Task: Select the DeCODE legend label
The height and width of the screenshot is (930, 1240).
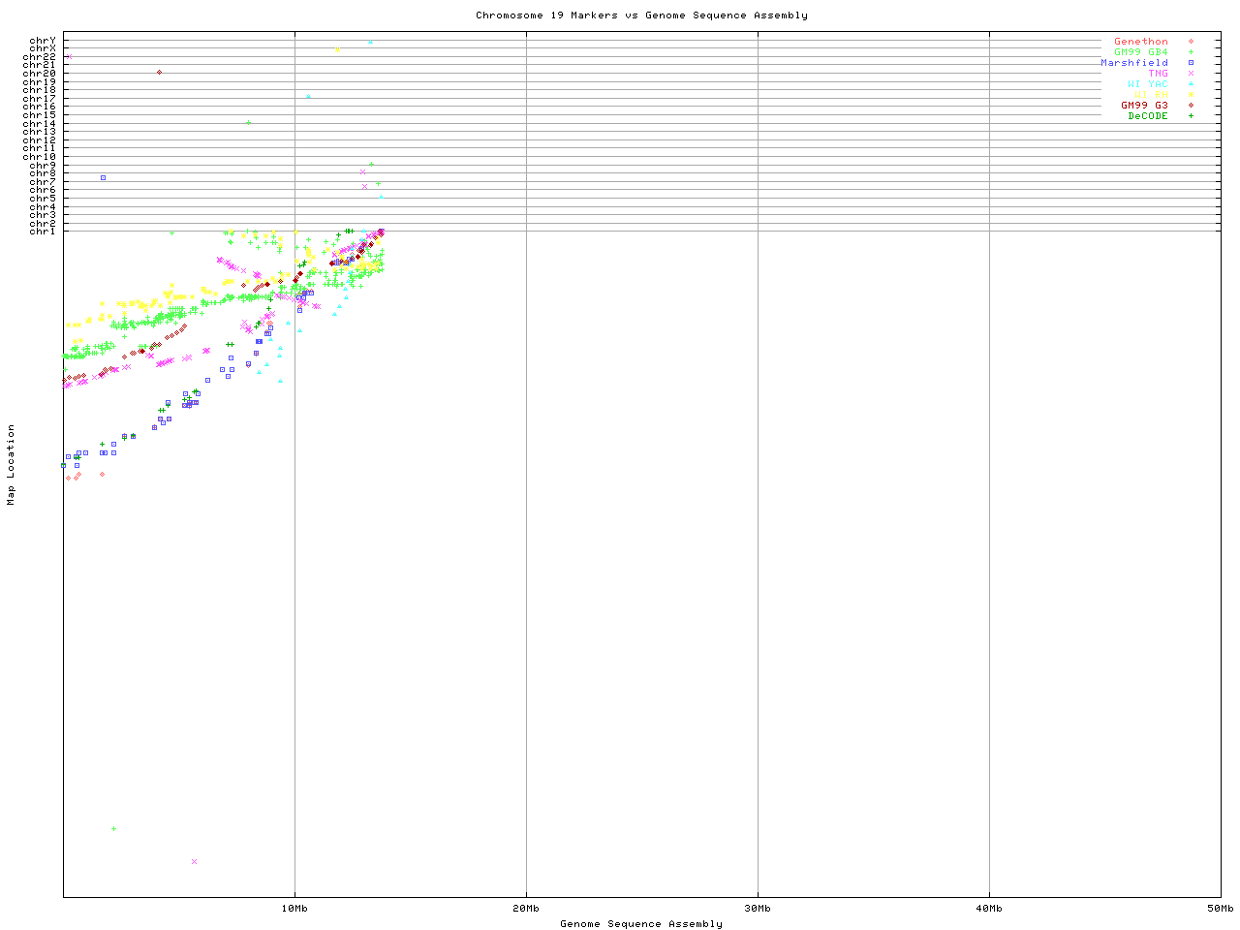Action: pyautogui.click(x=1148, y=116)
